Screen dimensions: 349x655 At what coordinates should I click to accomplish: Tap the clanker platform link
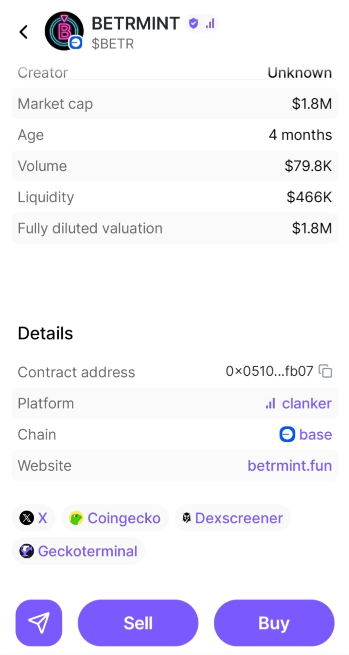tap(299, 403)
